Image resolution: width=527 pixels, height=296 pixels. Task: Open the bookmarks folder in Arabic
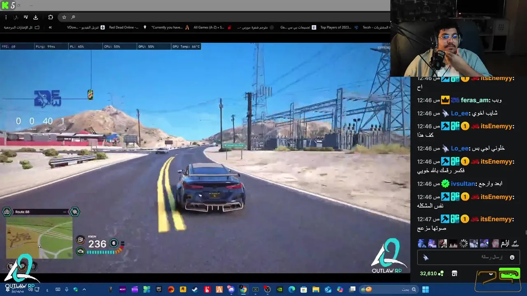click(x=22, y=28)
